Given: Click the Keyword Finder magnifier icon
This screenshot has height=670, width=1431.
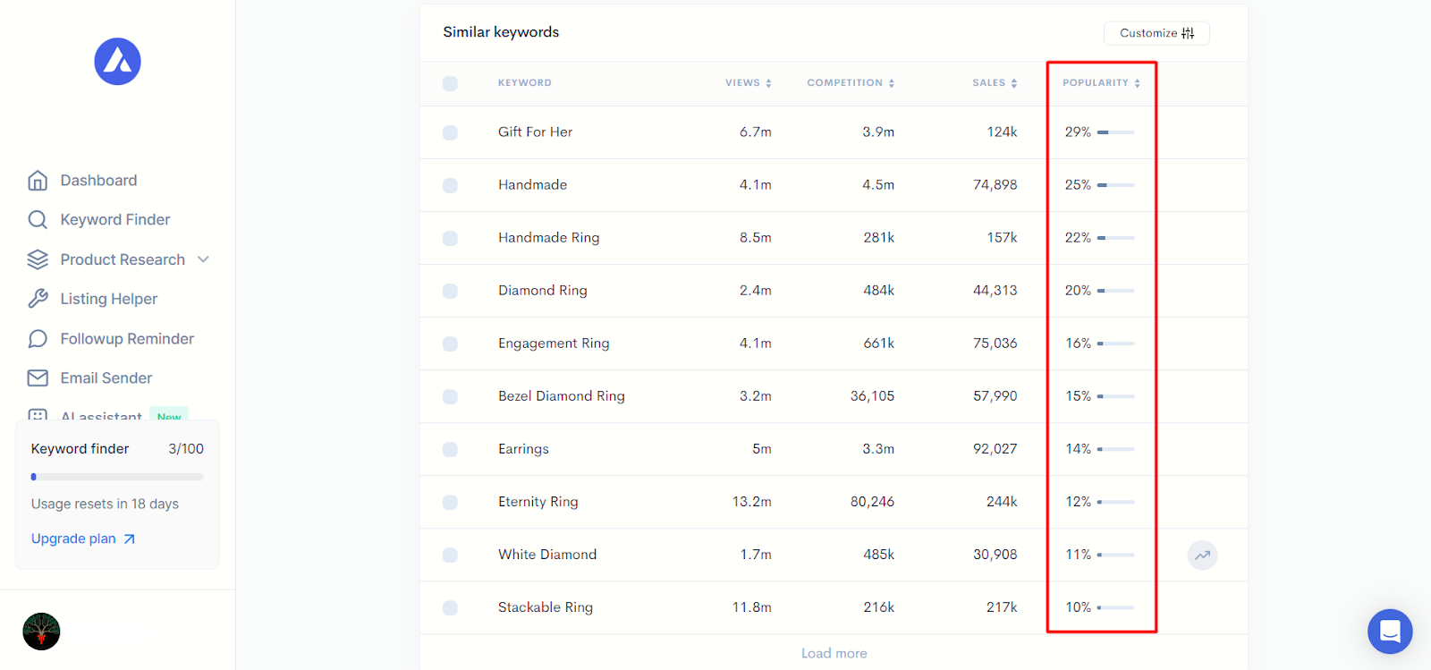Looking at the screenshot, I should point(38,220).
